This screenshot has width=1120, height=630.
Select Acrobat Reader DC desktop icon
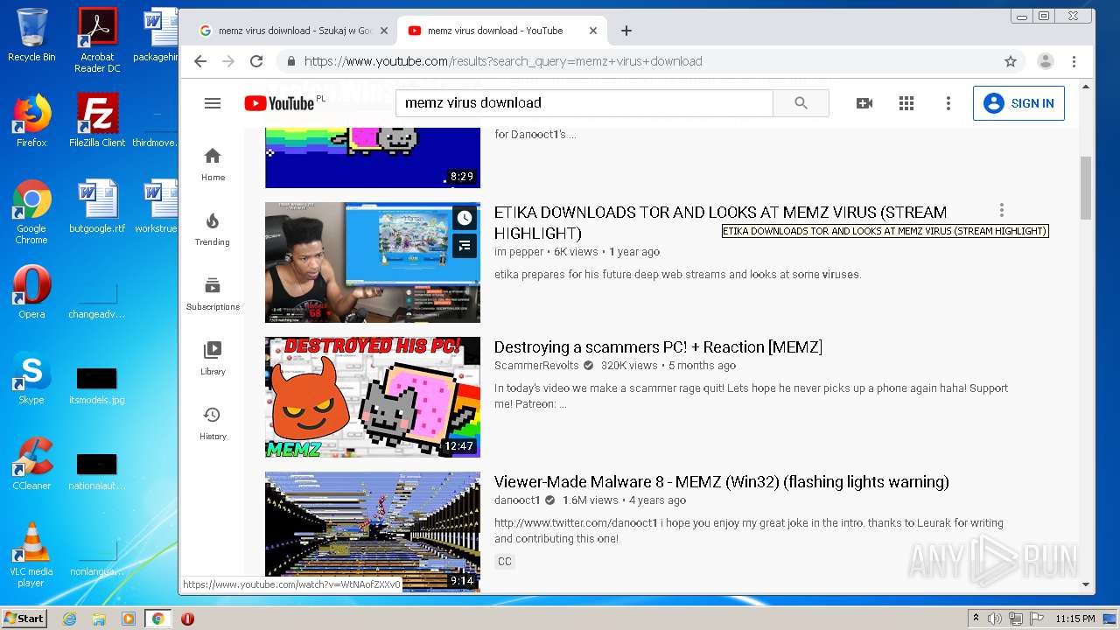pos(97,40)
